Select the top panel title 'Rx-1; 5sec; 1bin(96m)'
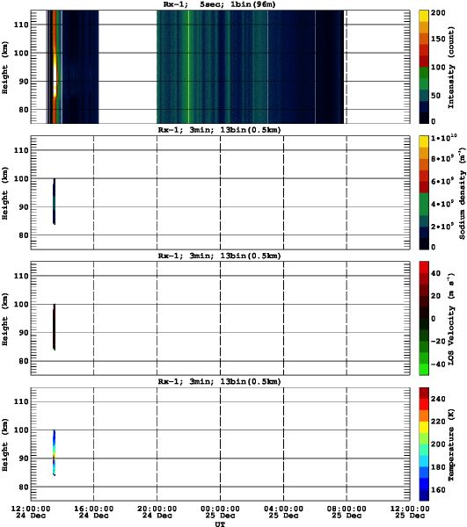Viewport: 467px width, 527px height. tap(219, 4)
